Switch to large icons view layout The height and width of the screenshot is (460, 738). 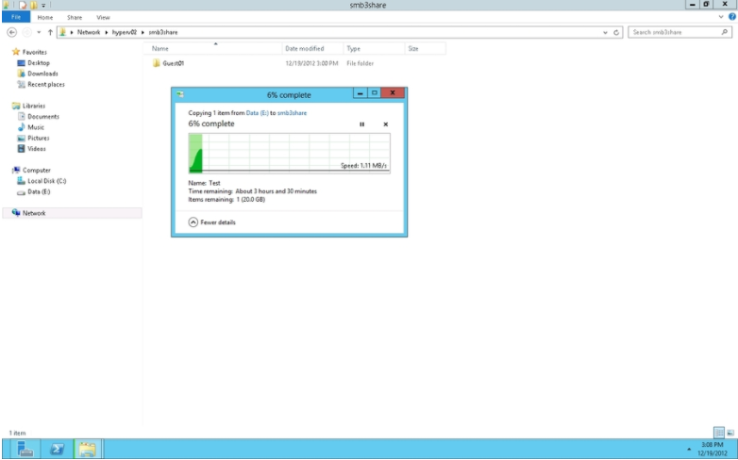[730, 433]
